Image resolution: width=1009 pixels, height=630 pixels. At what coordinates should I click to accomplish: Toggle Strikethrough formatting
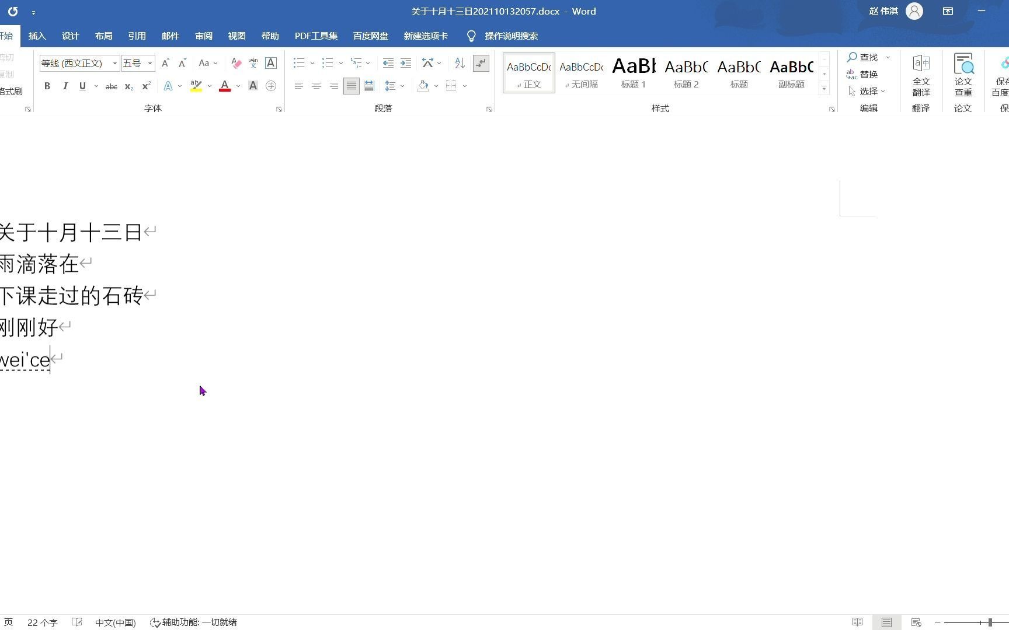pos(111,86)
